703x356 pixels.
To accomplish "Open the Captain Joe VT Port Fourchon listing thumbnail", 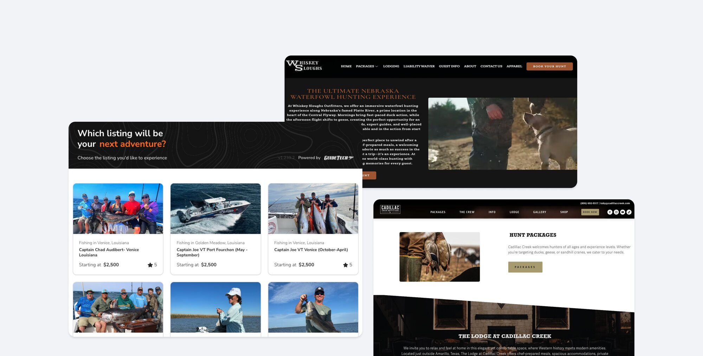I will (x=215, y=209).
